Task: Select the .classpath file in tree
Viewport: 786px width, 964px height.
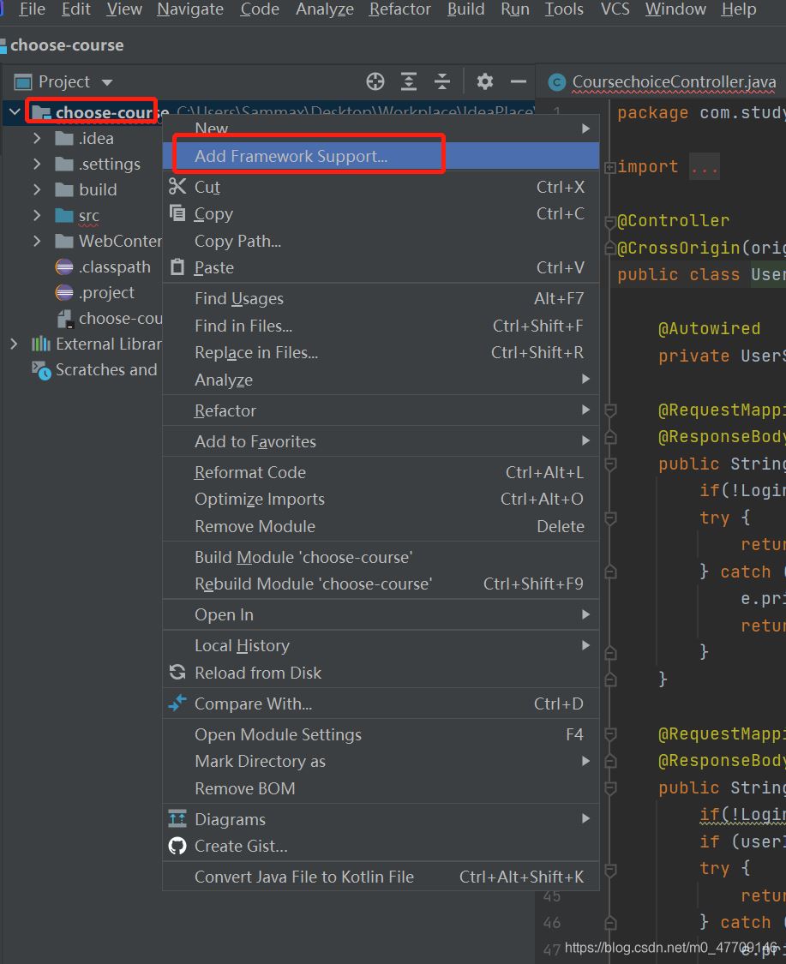Action: (114, 266)
